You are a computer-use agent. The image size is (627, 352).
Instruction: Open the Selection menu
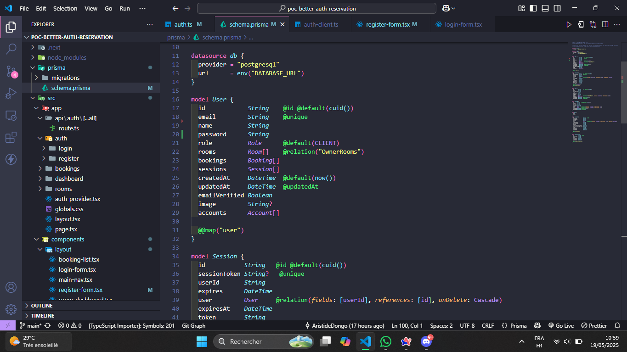pyautogui.click(x=65, y=8)
